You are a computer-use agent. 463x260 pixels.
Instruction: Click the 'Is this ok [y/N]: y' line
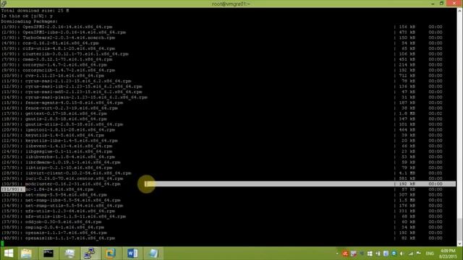[x=27, y=16]
